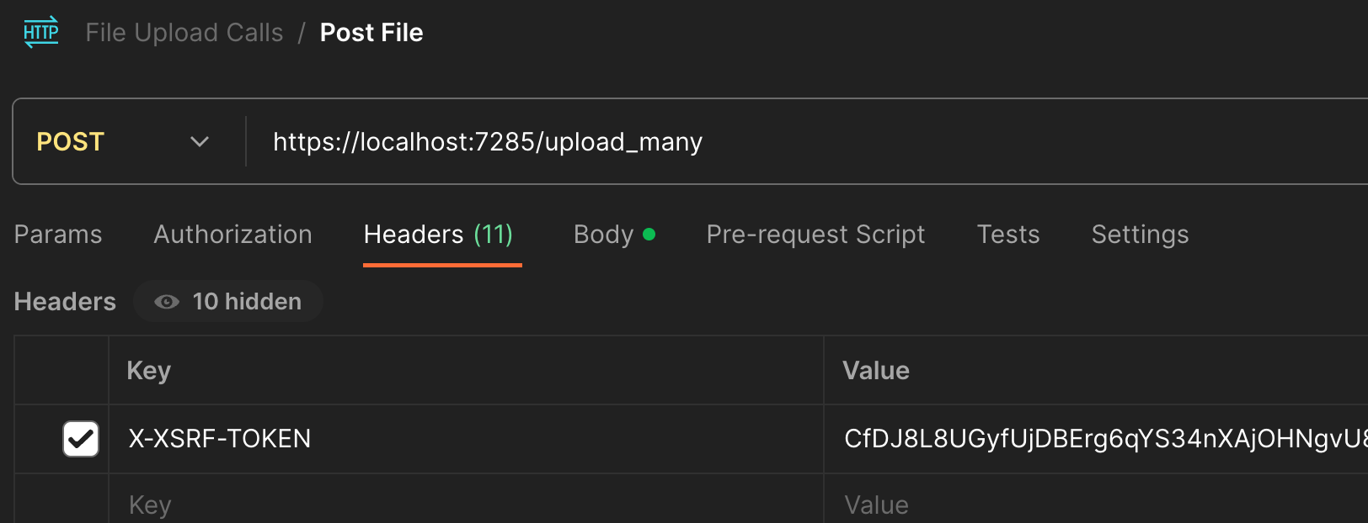Open File Upload Calls breadcrumb link
The image size is (1368, 523).
click(x=184, y=33)
